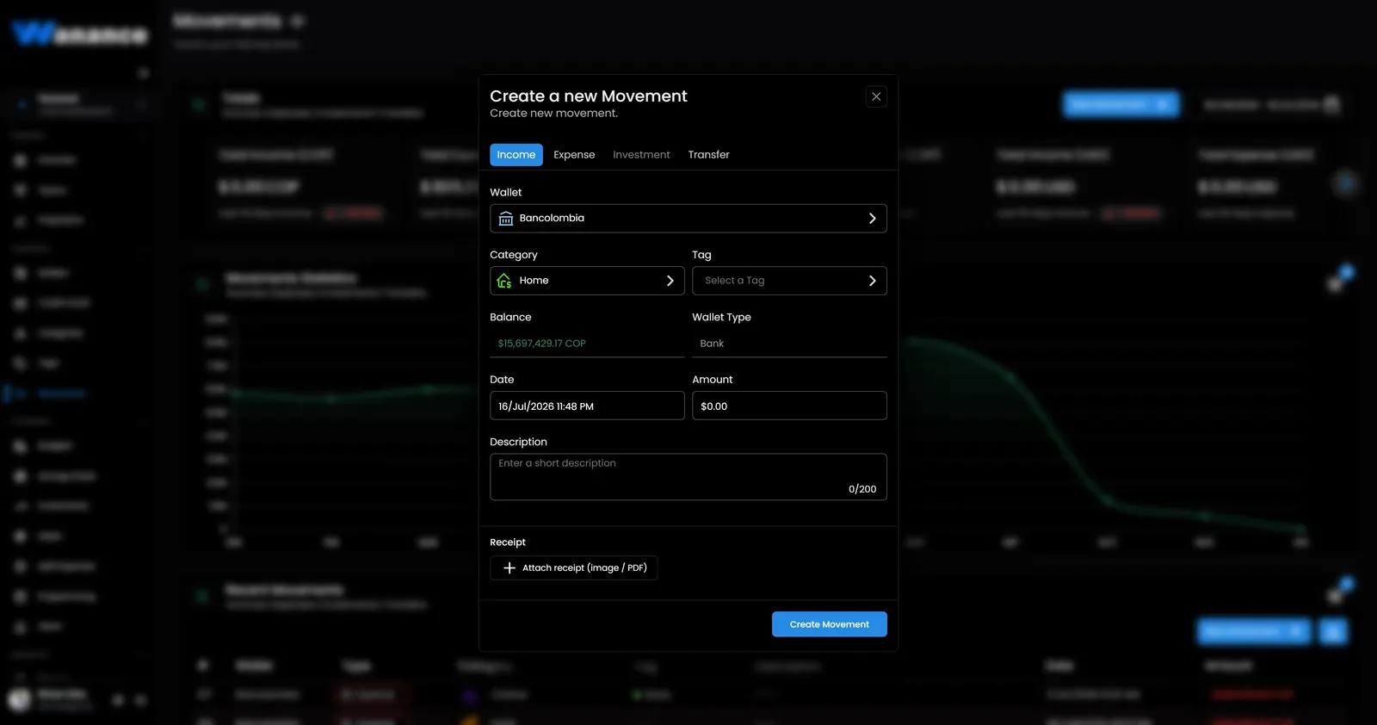
Task: Click the plus icon of Attach receipt
Action: point(509,568)
